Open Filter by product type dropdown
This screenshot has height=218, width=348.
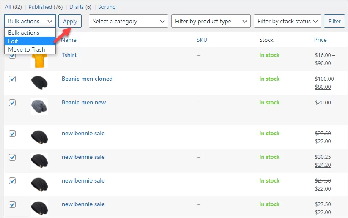(211, 21)
